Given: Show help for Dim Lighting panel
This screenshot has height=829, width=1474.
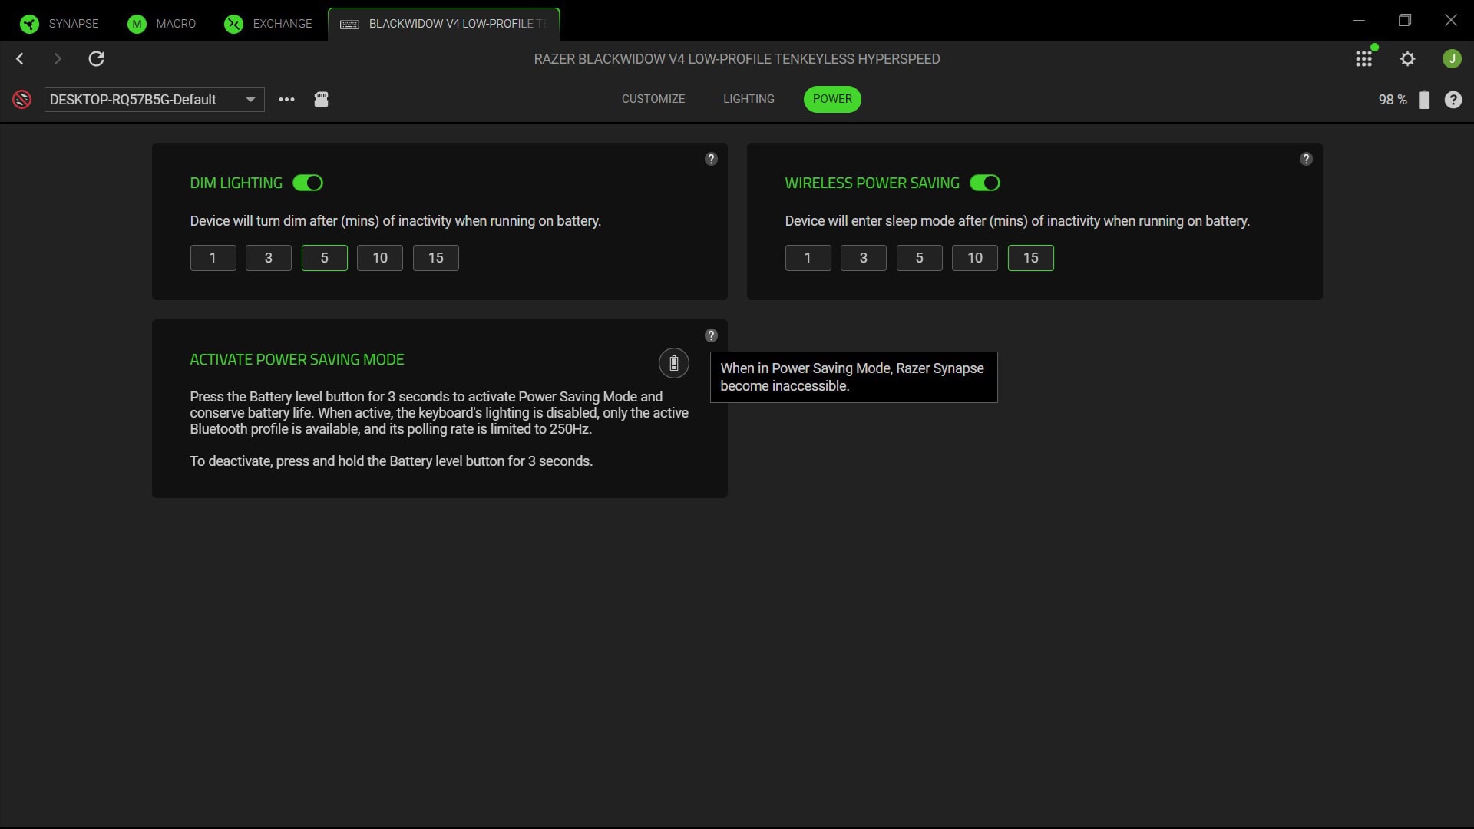Looking at the screenshot, I should 711,159.
